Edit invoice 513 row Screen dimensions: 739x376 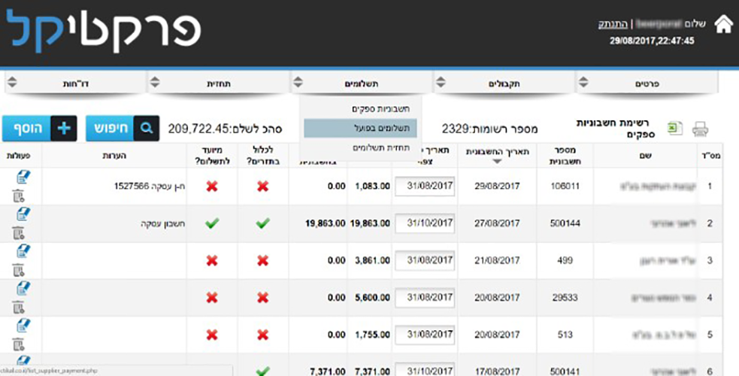click(x=23, y=326)
